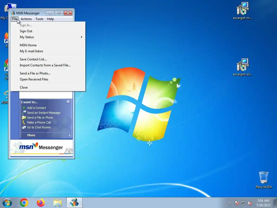Choose Close in File menu
The image size is (277, 208).
[48, 87]
